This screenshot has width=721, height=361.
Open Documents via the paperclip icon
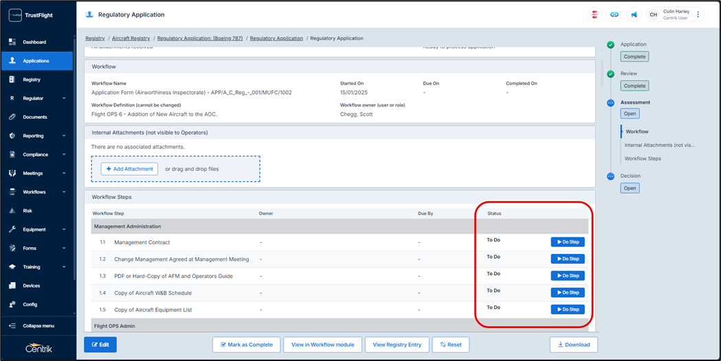12,117
